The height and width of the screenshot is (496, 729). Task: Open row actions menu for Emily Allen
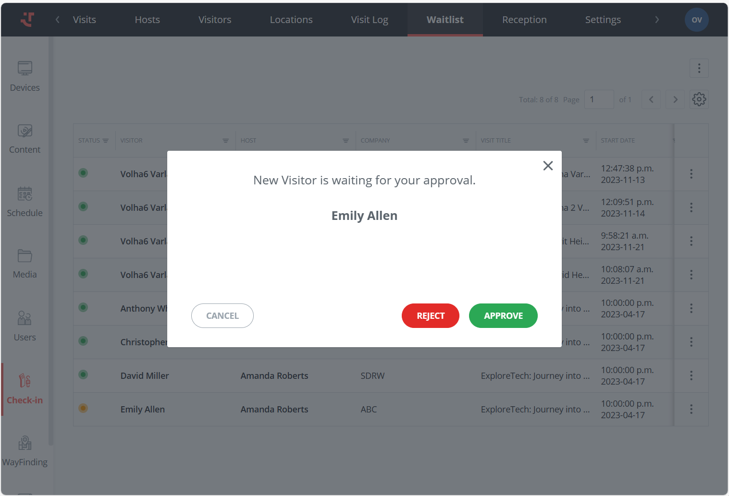[x=691, y=409]
